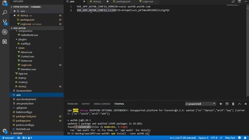Collapse the plugins folder
The height and width of the screenshot is (140, 249).
23,39
